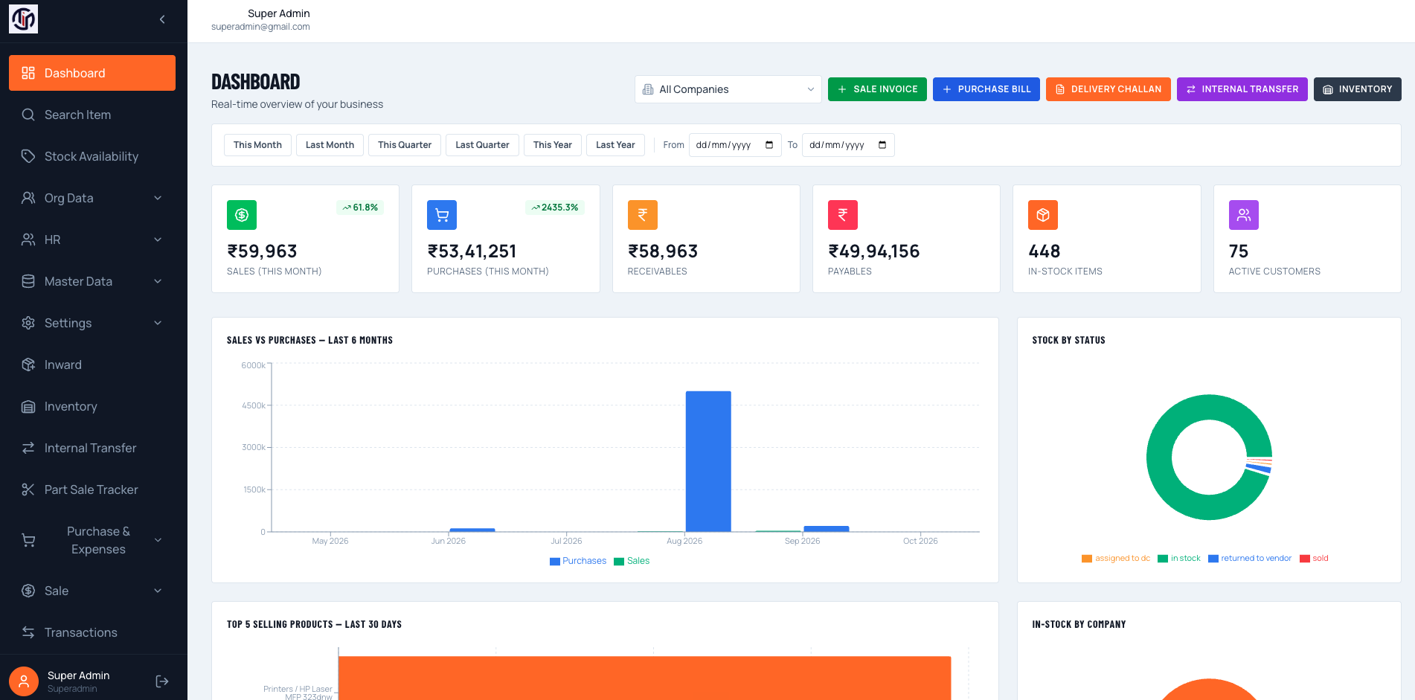Image resolution: width=1415 pixels, height=700 pixels.
Task: Click the orange receivables rupee icon
Action: click(643, 215)
